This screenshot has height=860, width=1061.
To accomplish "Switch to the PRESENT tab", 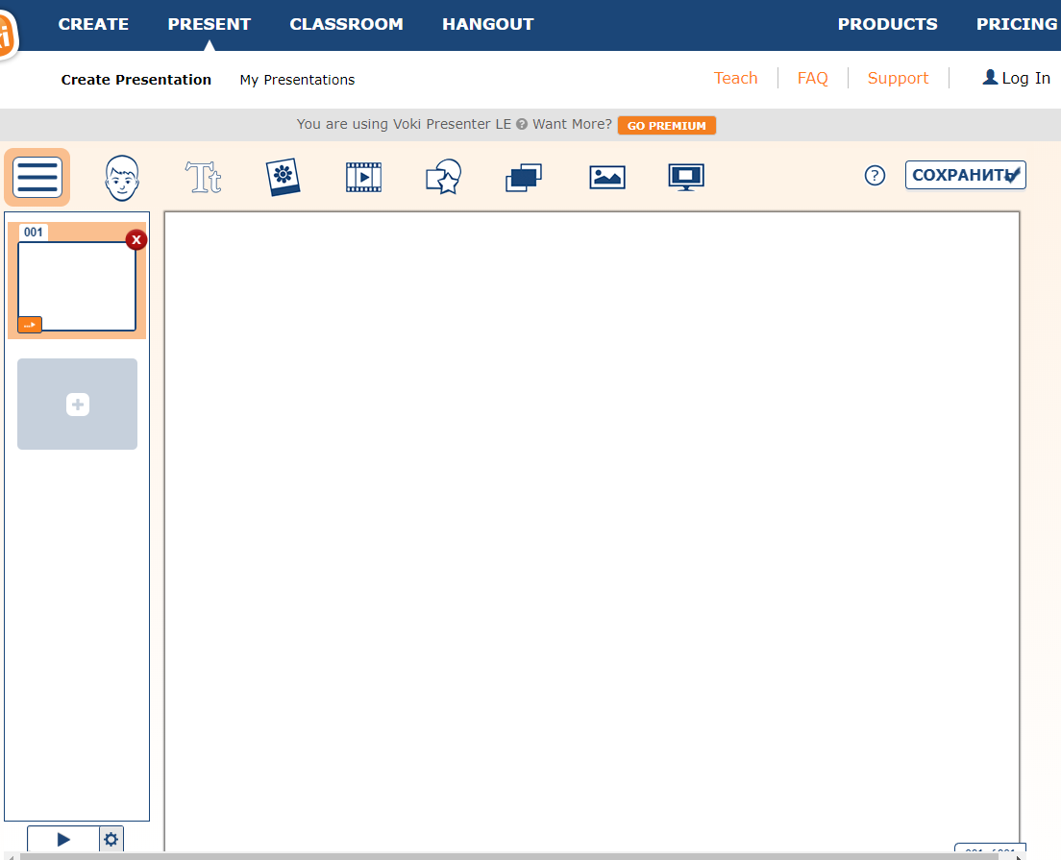I will coord(209,24).
